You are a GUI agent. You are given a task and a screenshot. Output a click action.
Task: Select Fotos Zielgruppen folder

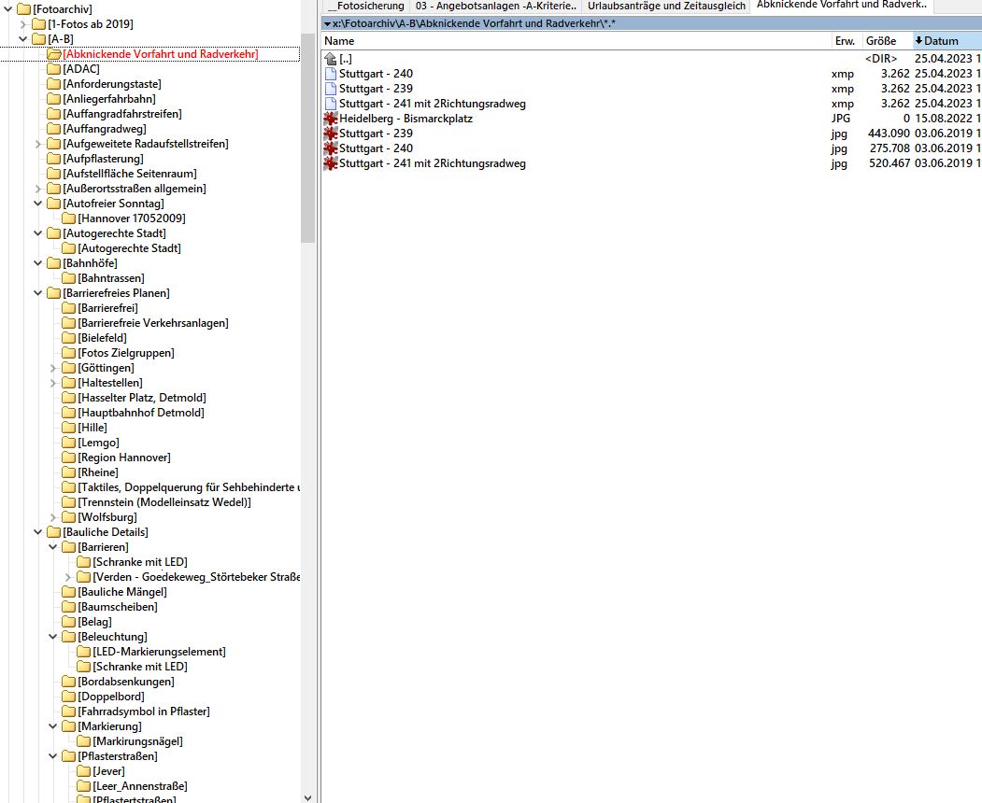click(x=126, y=353)
